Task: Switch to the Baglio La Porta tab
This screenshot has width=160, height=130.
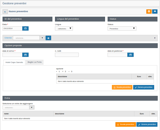Action: (34, 62)
